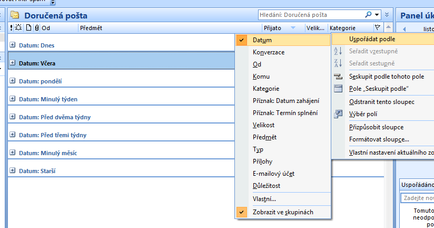Open the Vlastní... custom arrangement option

coord(264,199)
